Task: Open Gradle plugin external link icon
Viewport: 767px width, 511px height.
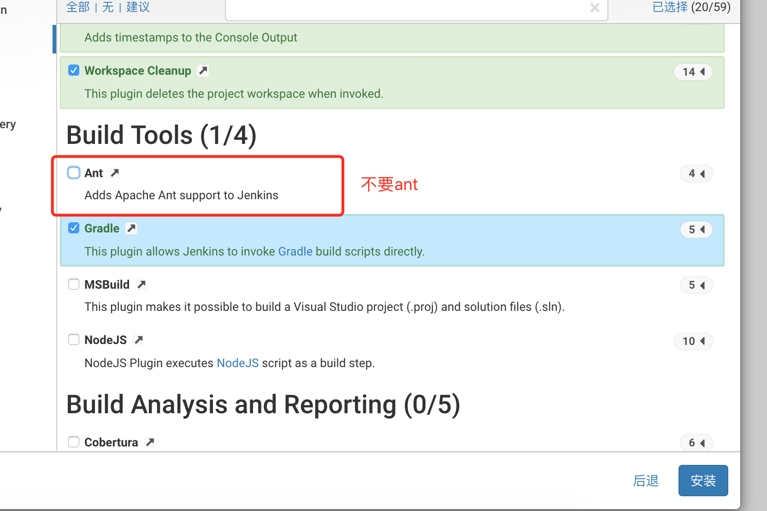Action: click(131, 228)
